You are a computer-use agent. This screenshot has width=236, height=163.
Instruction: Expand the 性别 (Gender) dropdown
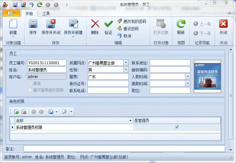point(126,70)
